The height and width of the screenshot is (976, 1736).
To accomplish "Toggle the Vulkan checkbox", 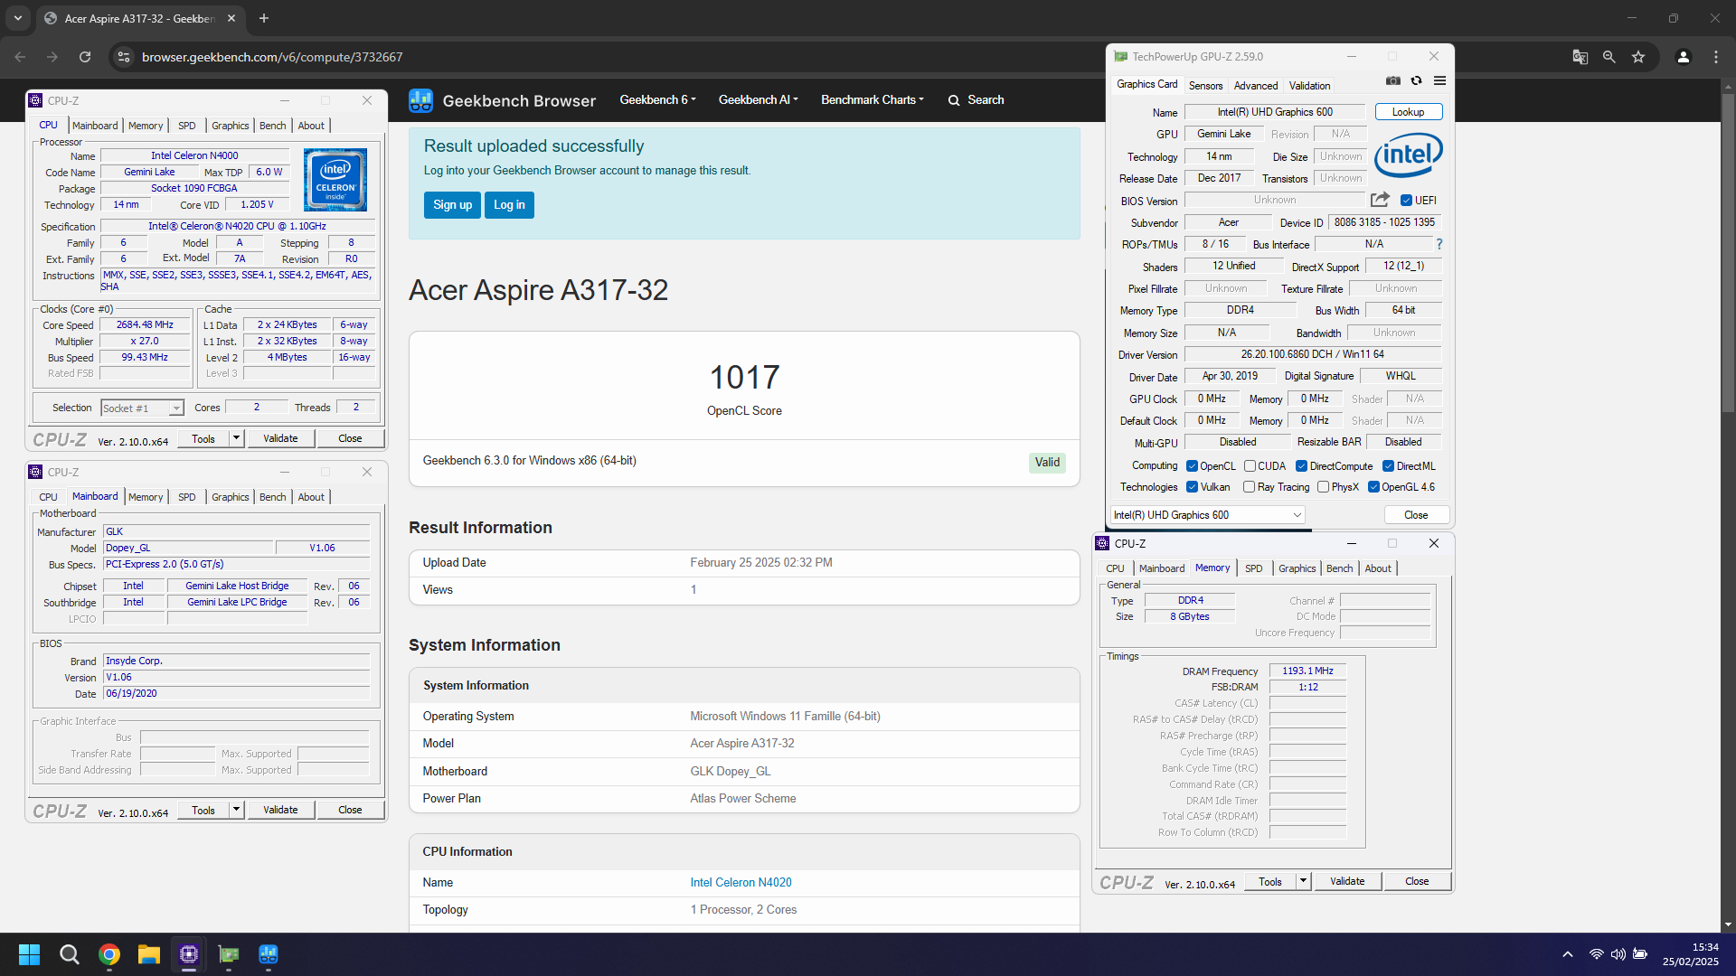I will [1192, 487].
